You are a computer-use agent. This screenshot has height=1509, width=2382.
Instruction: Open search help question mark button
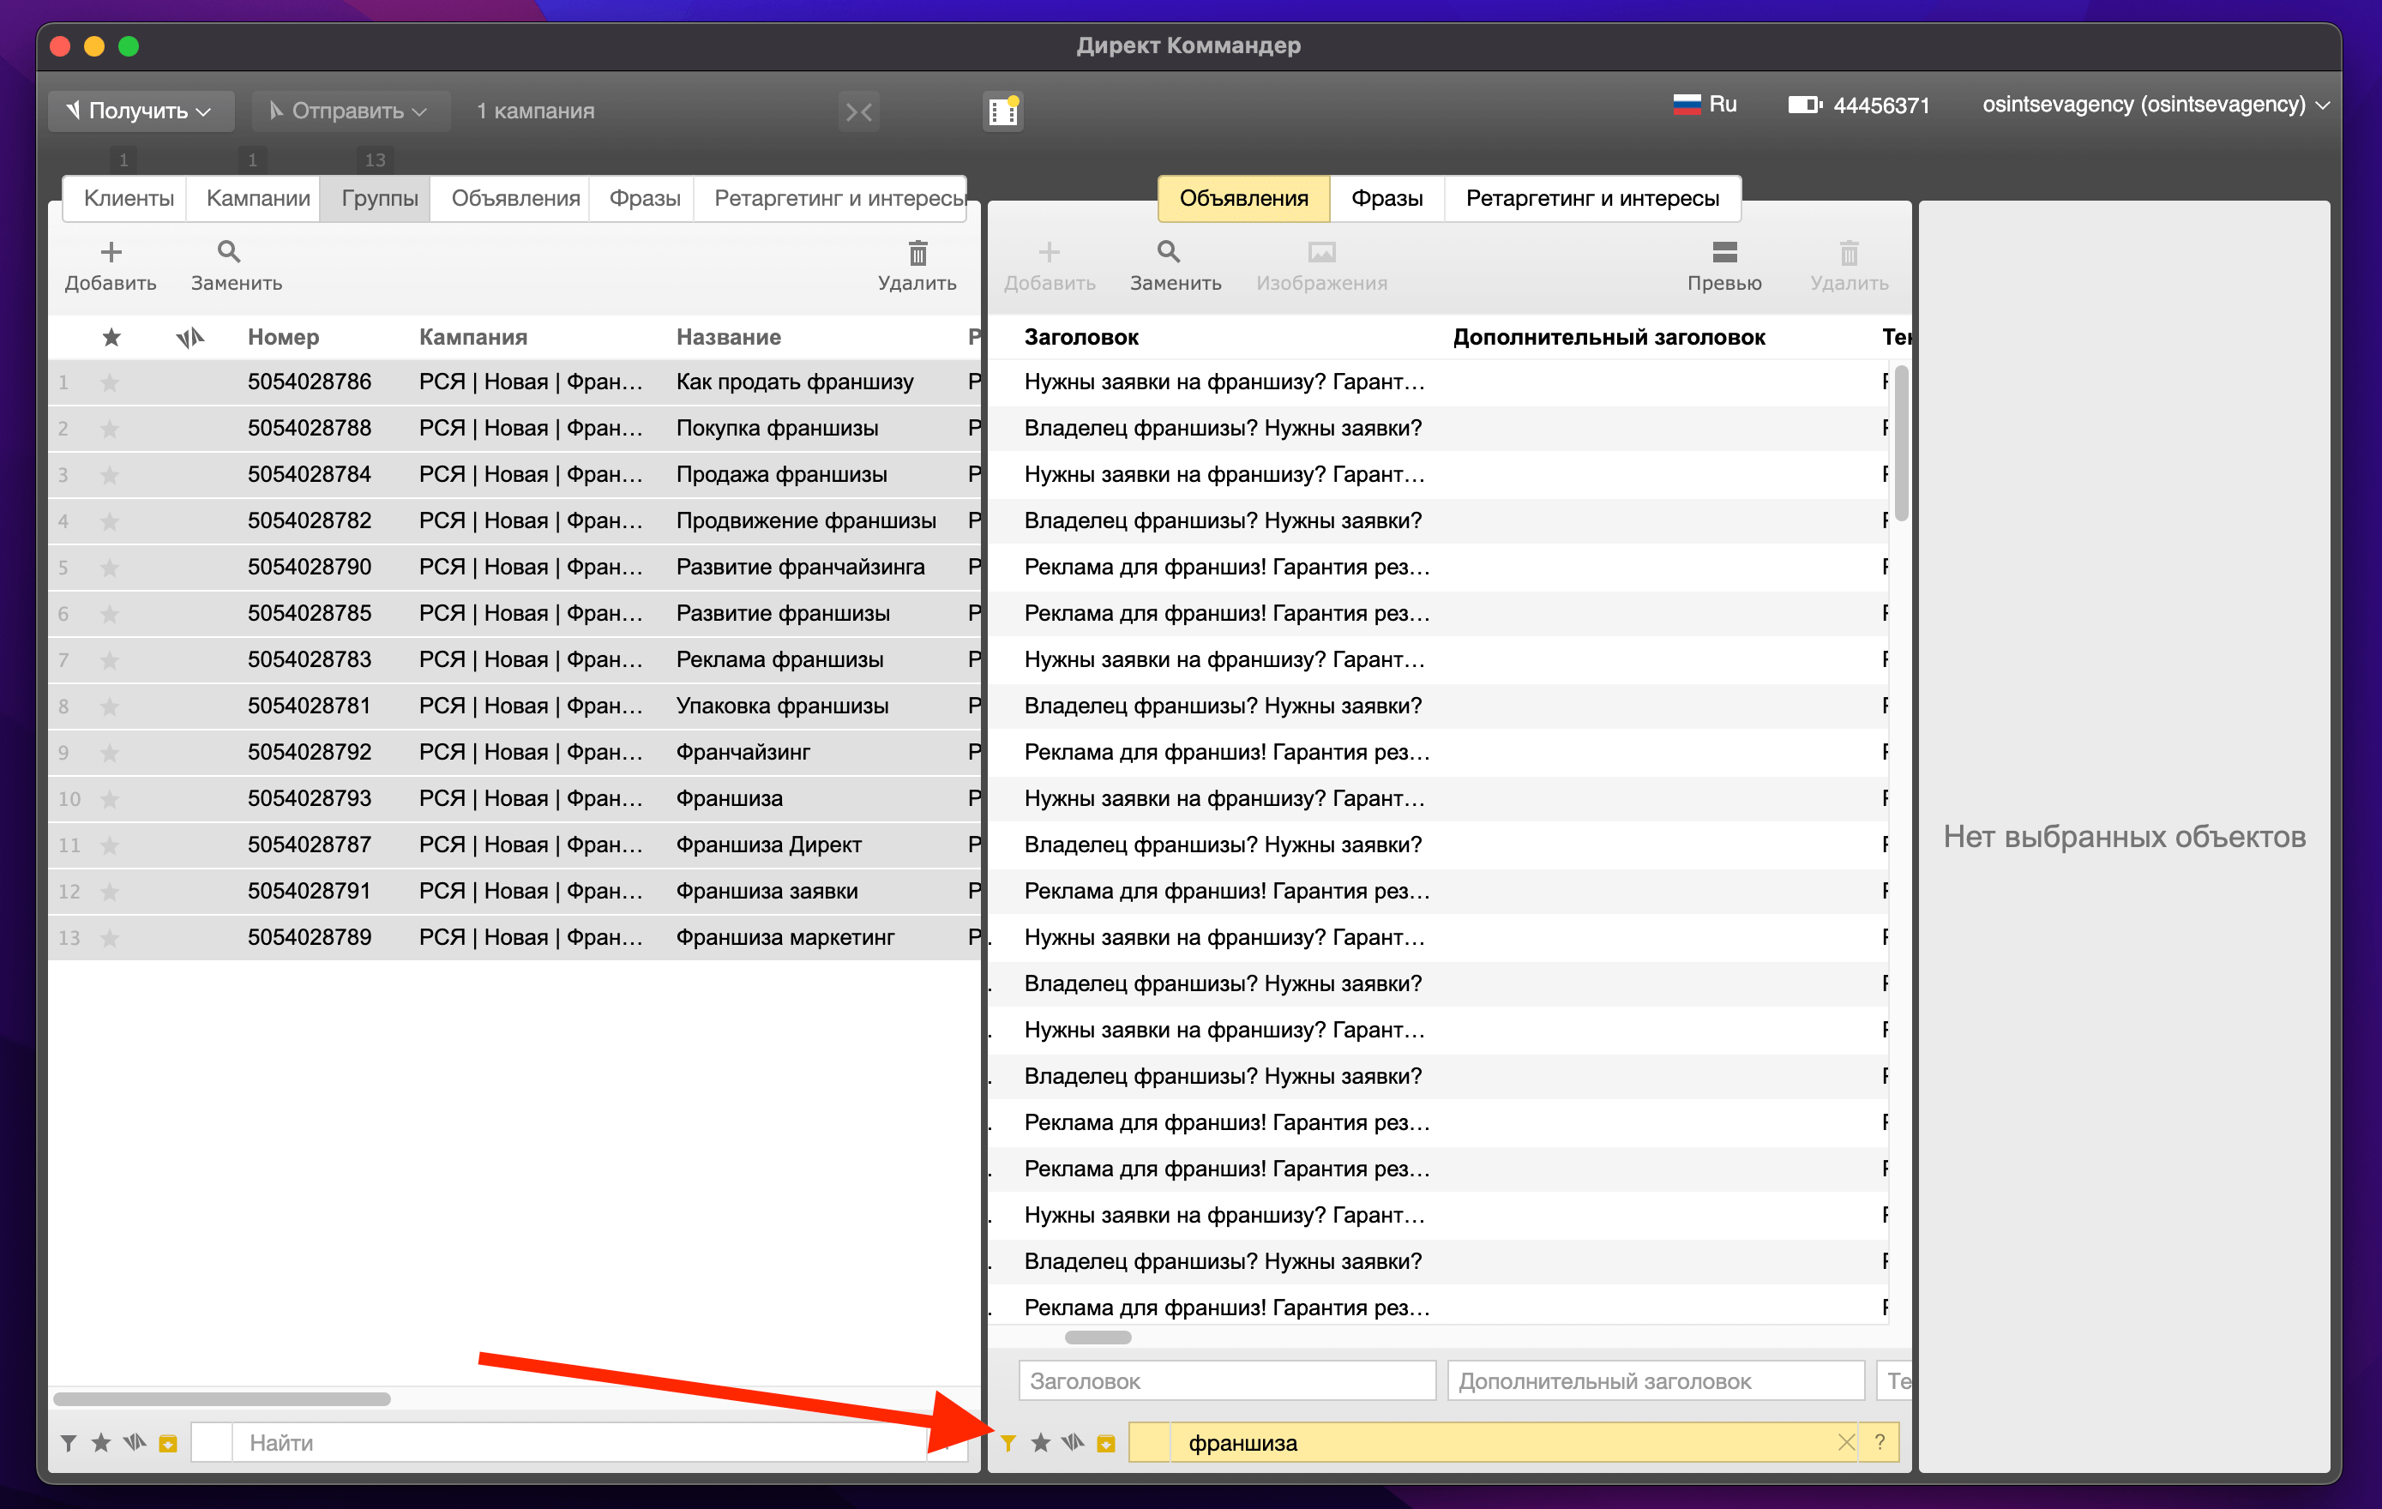pos(1880,1443)
